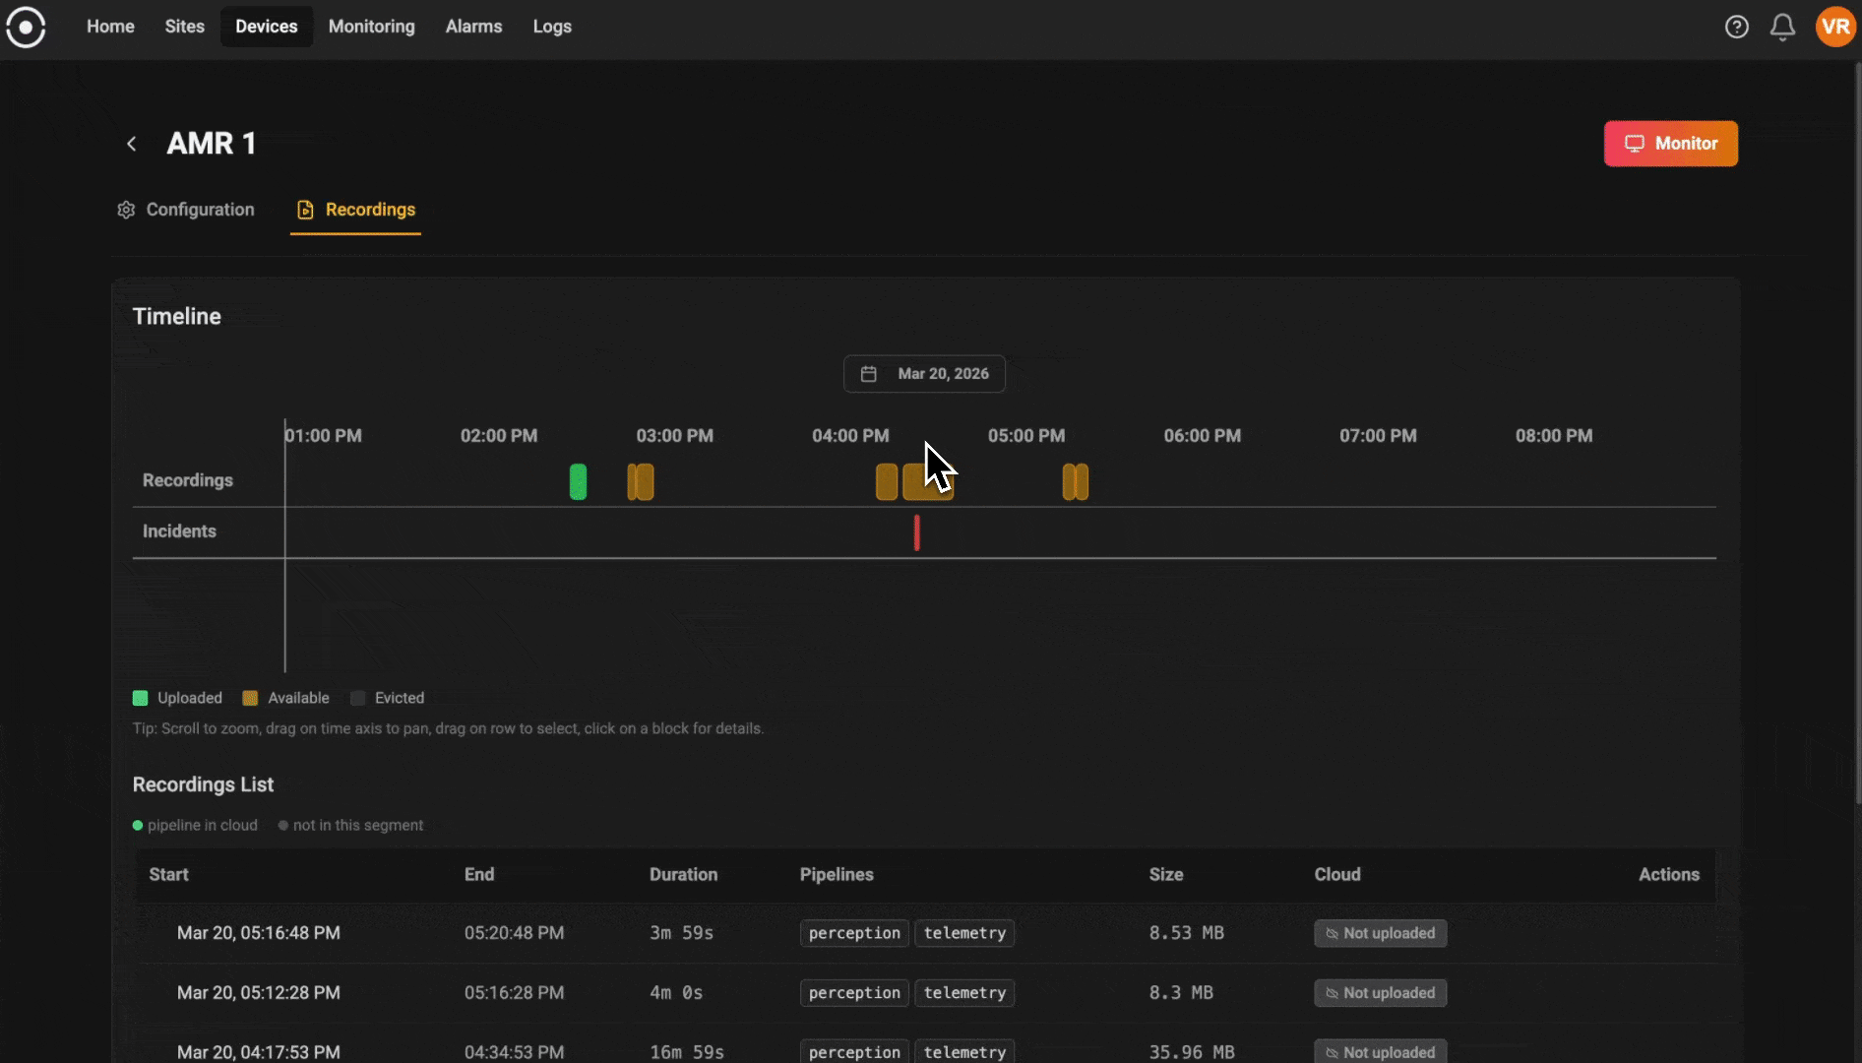This screenshot has width=1862, height=1063.
Task: Click perception tag in 05:12:28 PM row
Action: 854,993
